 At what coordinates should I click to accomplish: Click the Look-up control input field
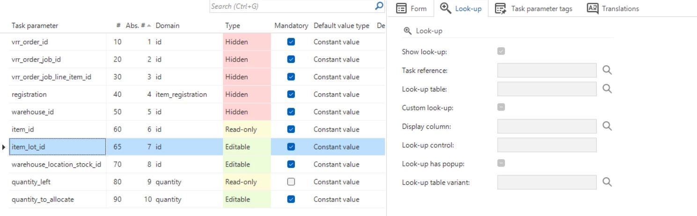(x=547, y=145)
